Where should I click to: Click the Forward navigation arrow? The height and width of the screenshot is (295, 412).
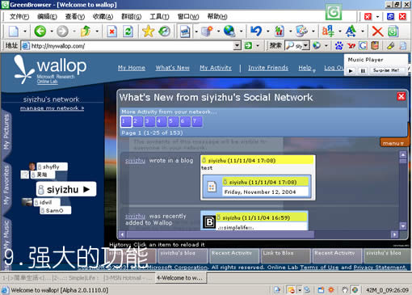62,32
